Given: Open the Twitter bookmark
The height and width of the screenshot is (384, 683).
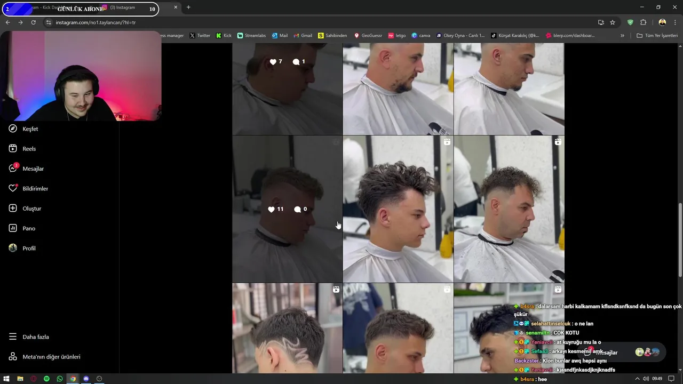Looking at the screenshot, I should (200, 36).
